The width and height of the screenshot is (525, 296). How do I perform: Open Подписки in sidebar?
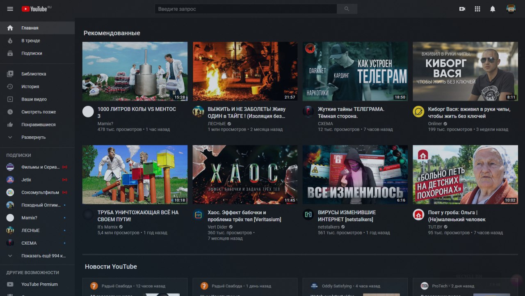(37, 53)
